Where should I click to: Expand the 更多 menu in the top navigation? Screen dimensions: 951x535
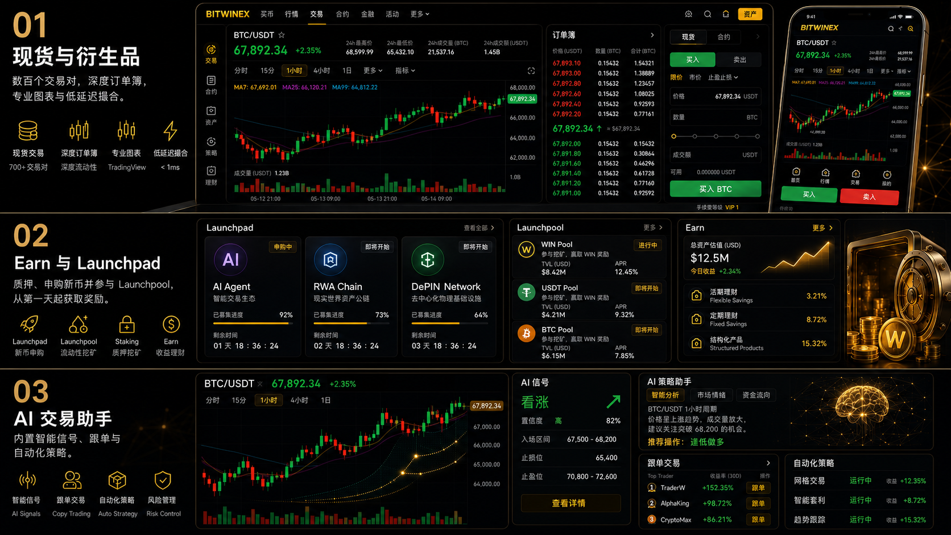(x=420, y=14)
